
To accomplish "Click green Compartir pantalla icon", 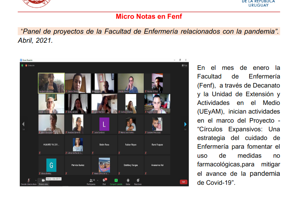I will pyautogui.click(x=116, y=180).
